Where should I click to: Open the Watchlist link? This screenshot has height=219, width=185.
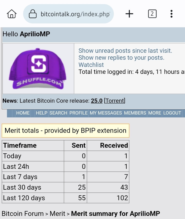point(91,65)
